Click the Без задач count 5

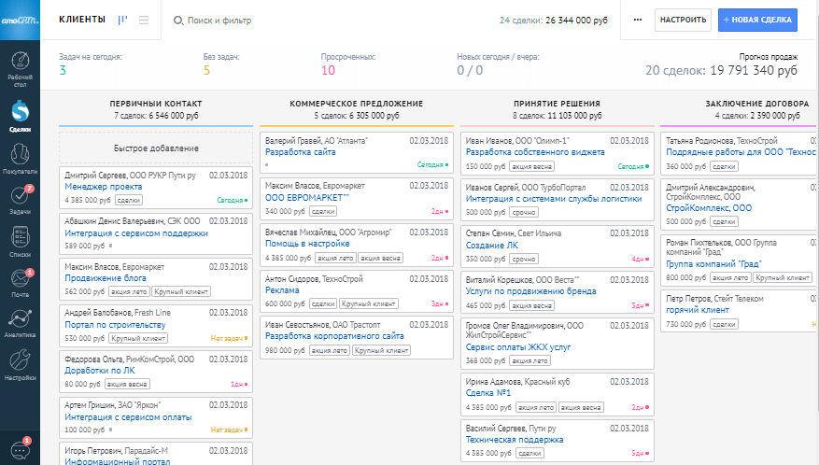pyautogui.click(x=206, y=71)
